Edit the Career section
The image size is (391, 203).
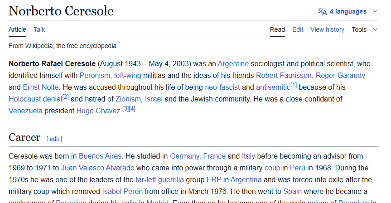pyautogui.click(x=54, y=139)
